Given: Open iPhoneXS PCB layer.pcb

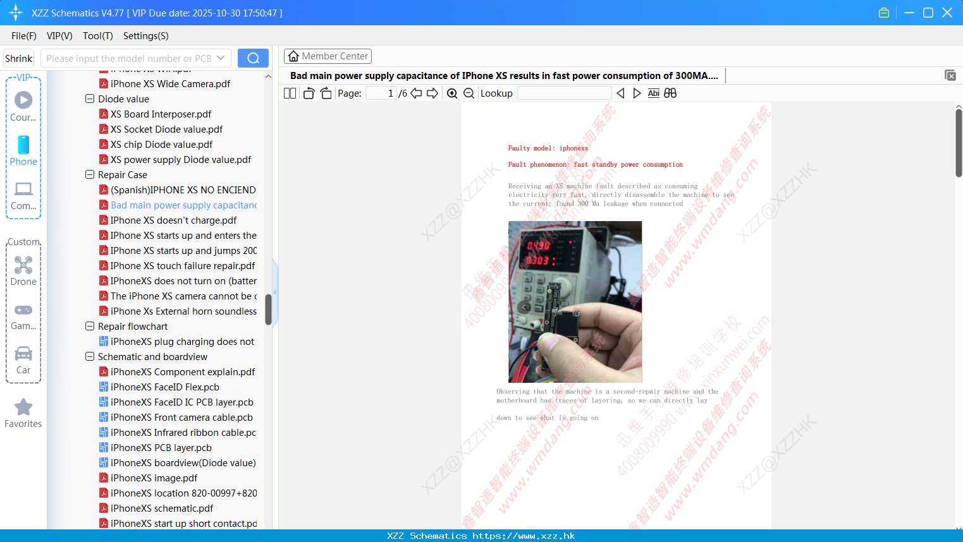Looking at the screenshot, I should click(156, 448).
